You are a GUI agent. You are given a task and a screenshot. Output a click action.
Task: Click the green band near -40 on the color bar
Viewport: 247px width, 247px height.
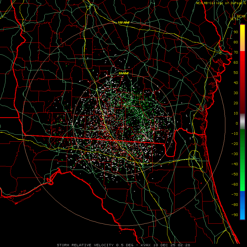click(x=242, y=164)
